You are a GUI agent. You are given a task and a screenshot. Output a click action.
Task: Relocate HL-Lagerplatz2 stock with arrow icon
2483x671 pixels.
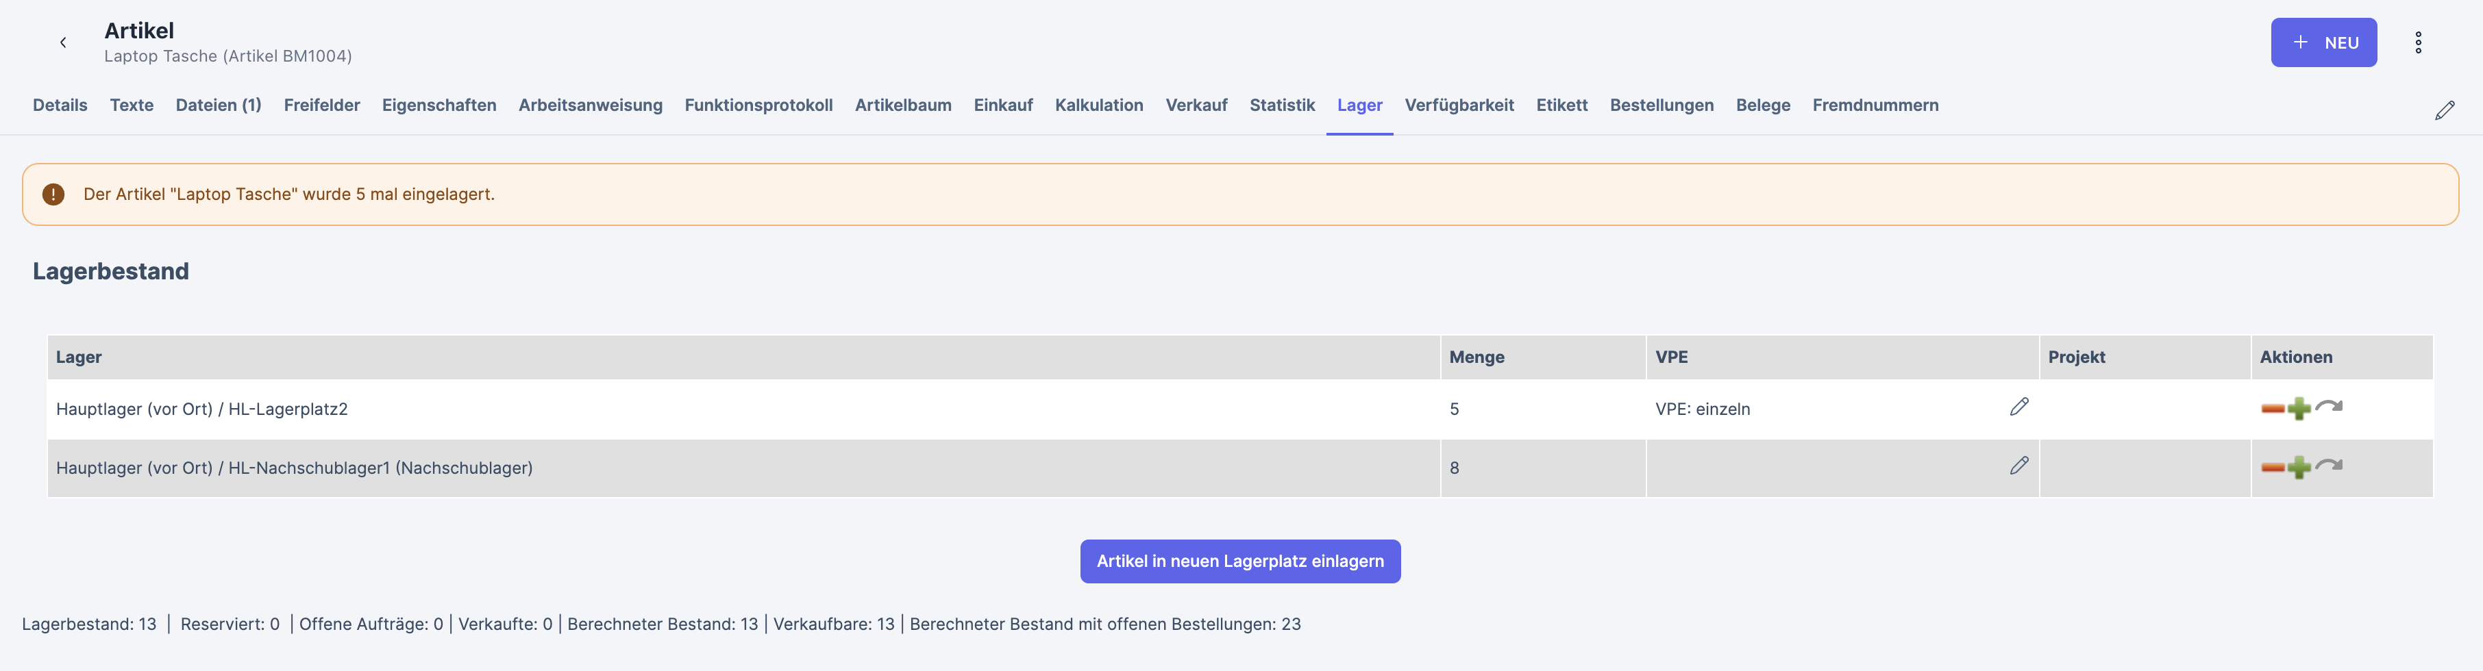pyautogui.click(x=2329, y=406)
